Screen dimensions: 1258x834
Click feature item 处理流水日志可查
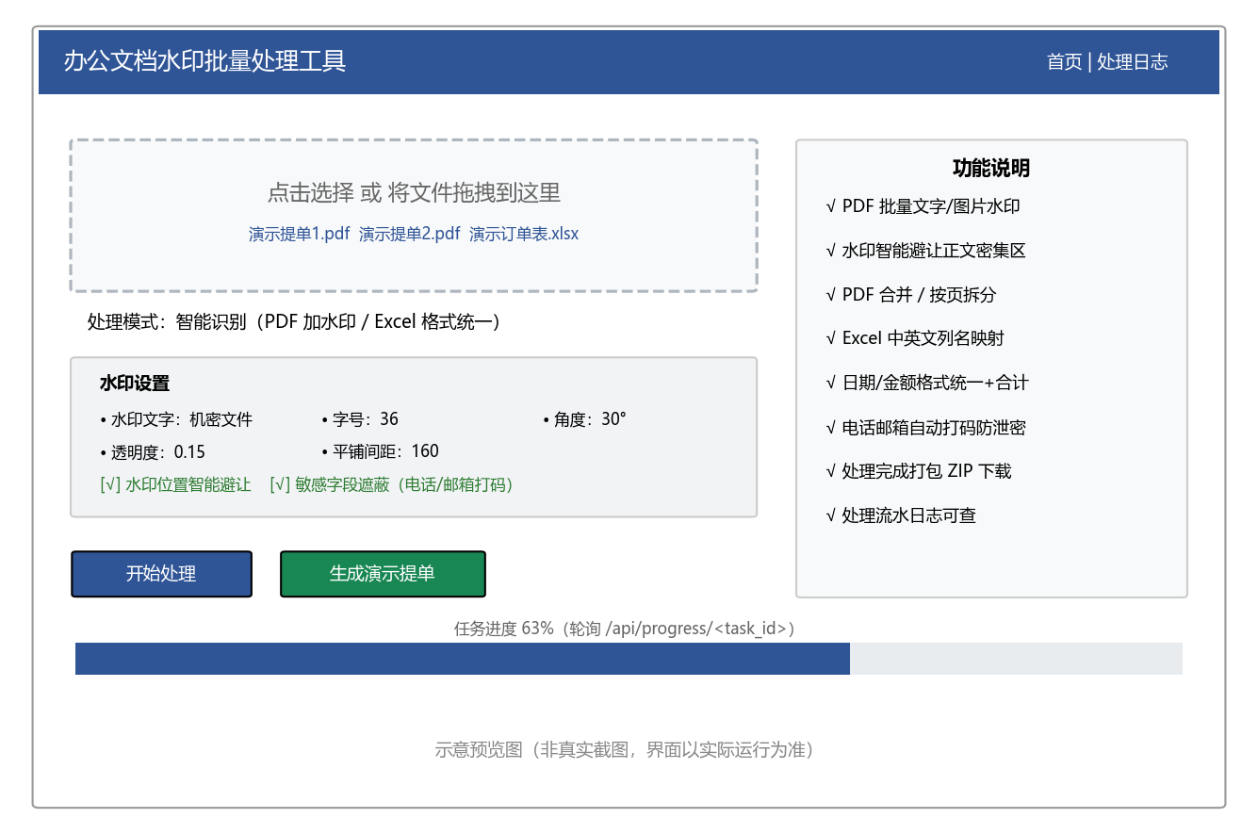[x=901, y=515]
